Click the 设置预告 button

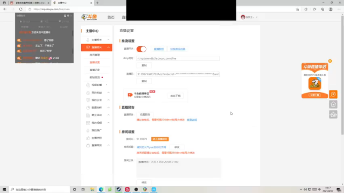coord(145,115)
